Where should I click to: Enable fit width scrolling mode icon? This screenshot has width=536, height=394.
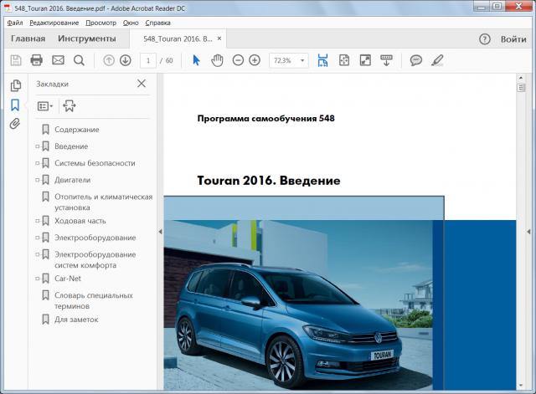[322, 60]
